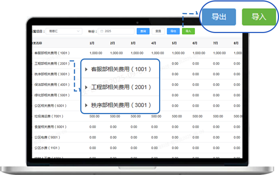The height and width of the screenshot is (175, 279).
Task: Expand 工程部相关费用 (2001) triangle in enlarged callout
Action: point(86,87)
